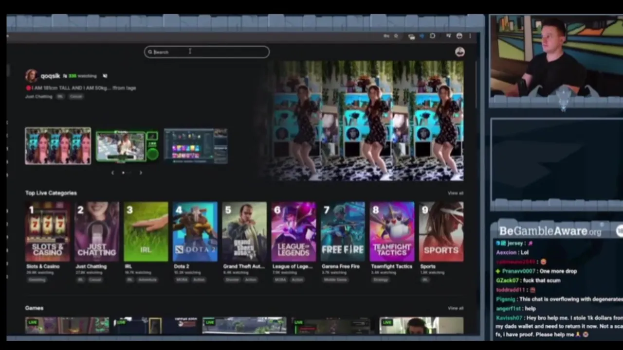Screen dimensions: 623x350
Task: Click qoqsik's streamer avatar
Action: 32,76
